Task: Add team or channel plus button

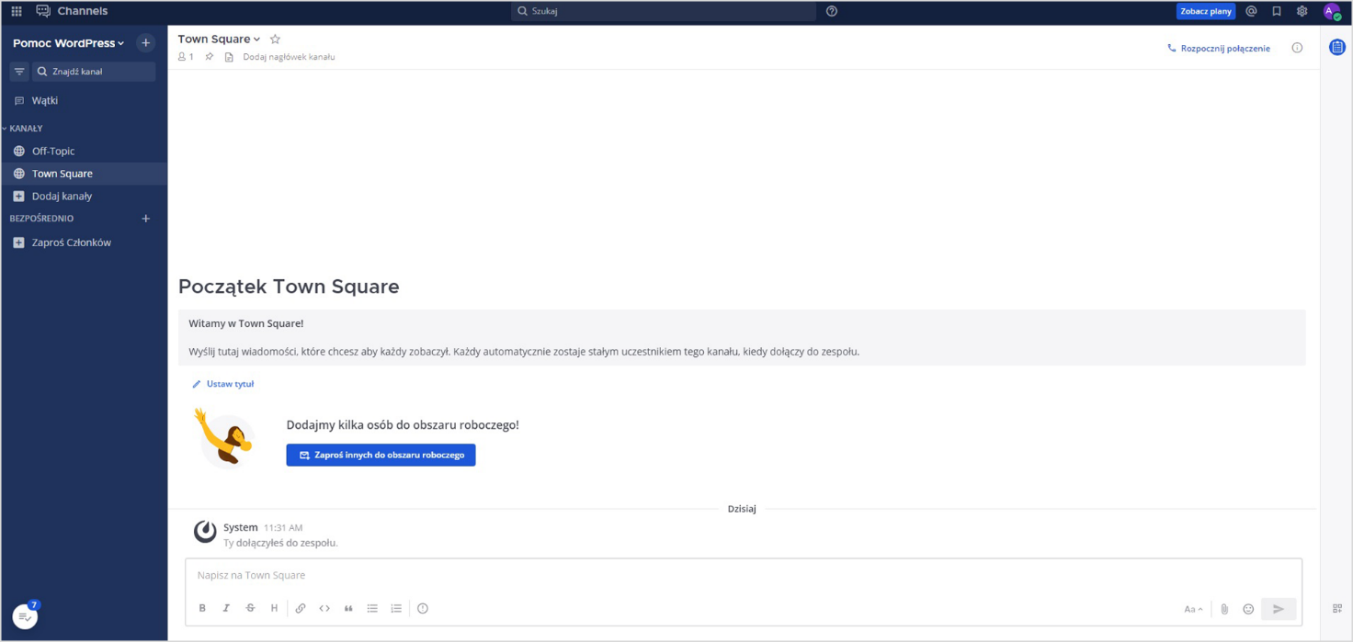Action: 145,42
